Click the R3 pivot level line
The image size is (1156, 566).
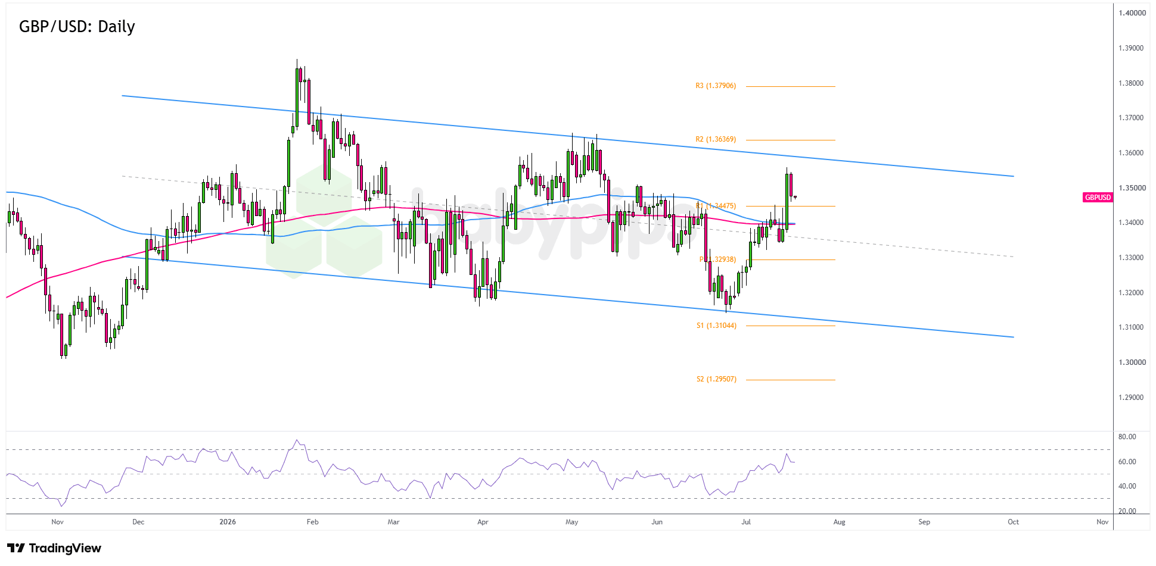coord(791,87)
